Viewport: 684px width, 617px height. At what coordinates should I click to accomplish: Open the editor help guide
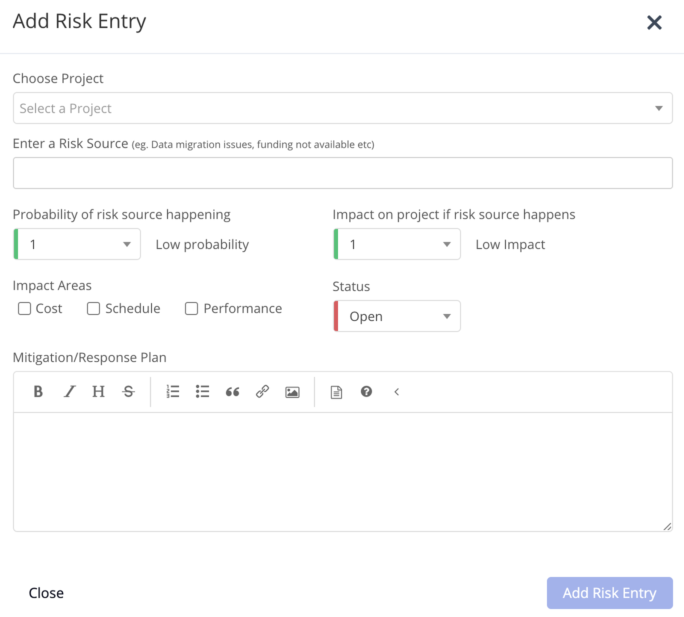click(x=366, y=392)
